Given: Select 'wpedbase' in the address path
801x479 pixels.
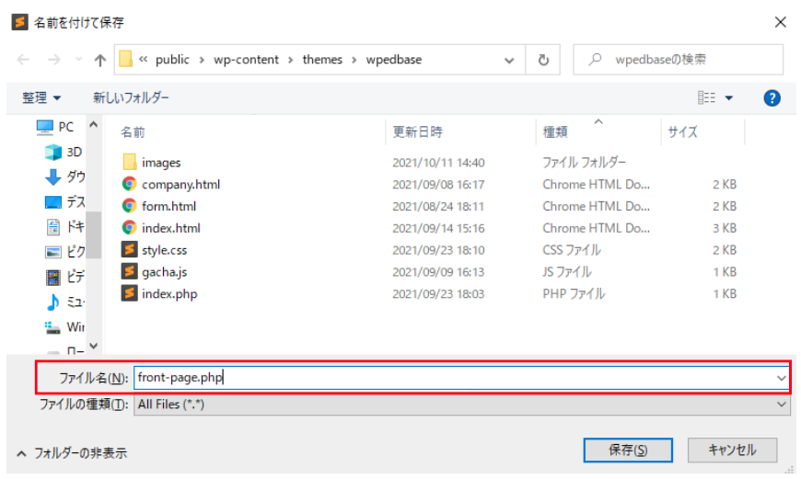Looking at the screenshot, I should 394,60.
